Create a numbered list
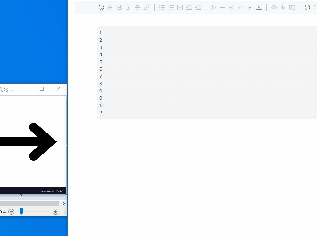 [171, 7]
